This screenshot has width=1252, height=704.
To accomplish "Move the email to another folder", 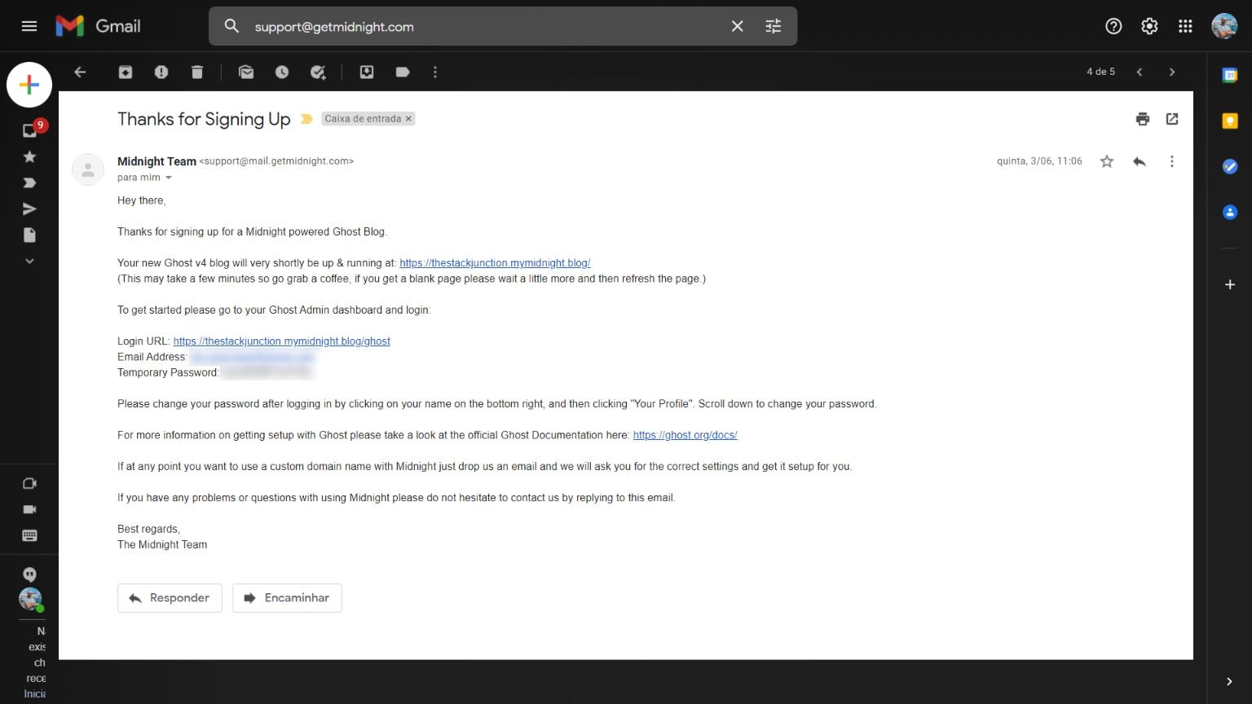I will click(367, 72).
